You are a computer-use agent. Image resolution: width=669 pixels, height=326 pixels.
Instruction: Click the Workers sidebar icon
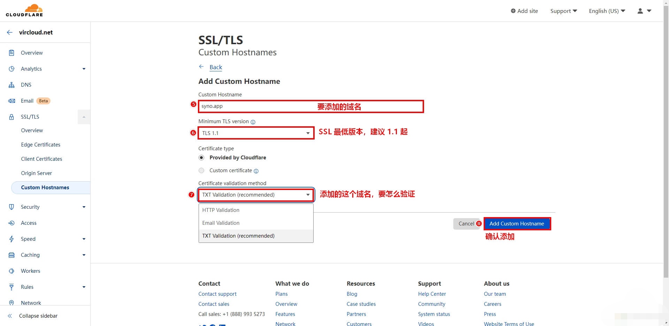click(11, 271)
